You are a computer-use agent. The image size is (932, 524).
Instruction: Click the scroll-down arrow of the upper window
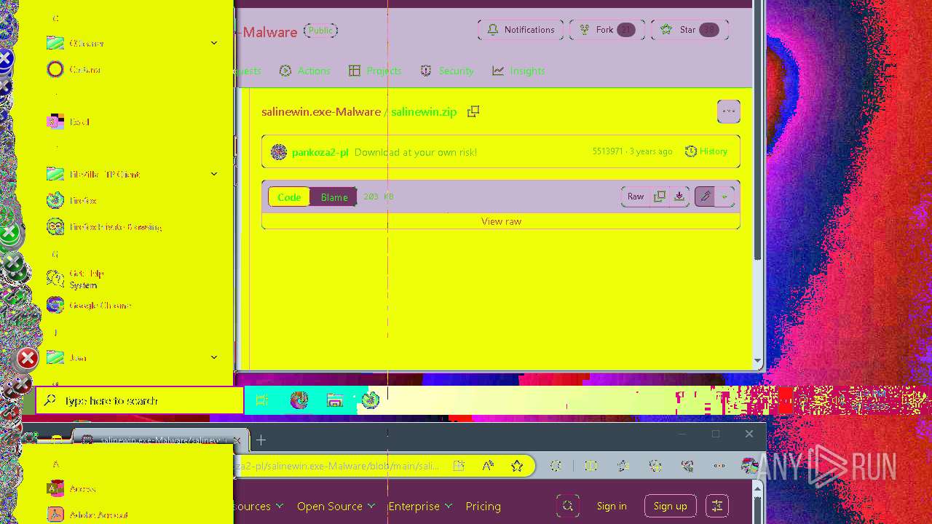pos(757,361)
